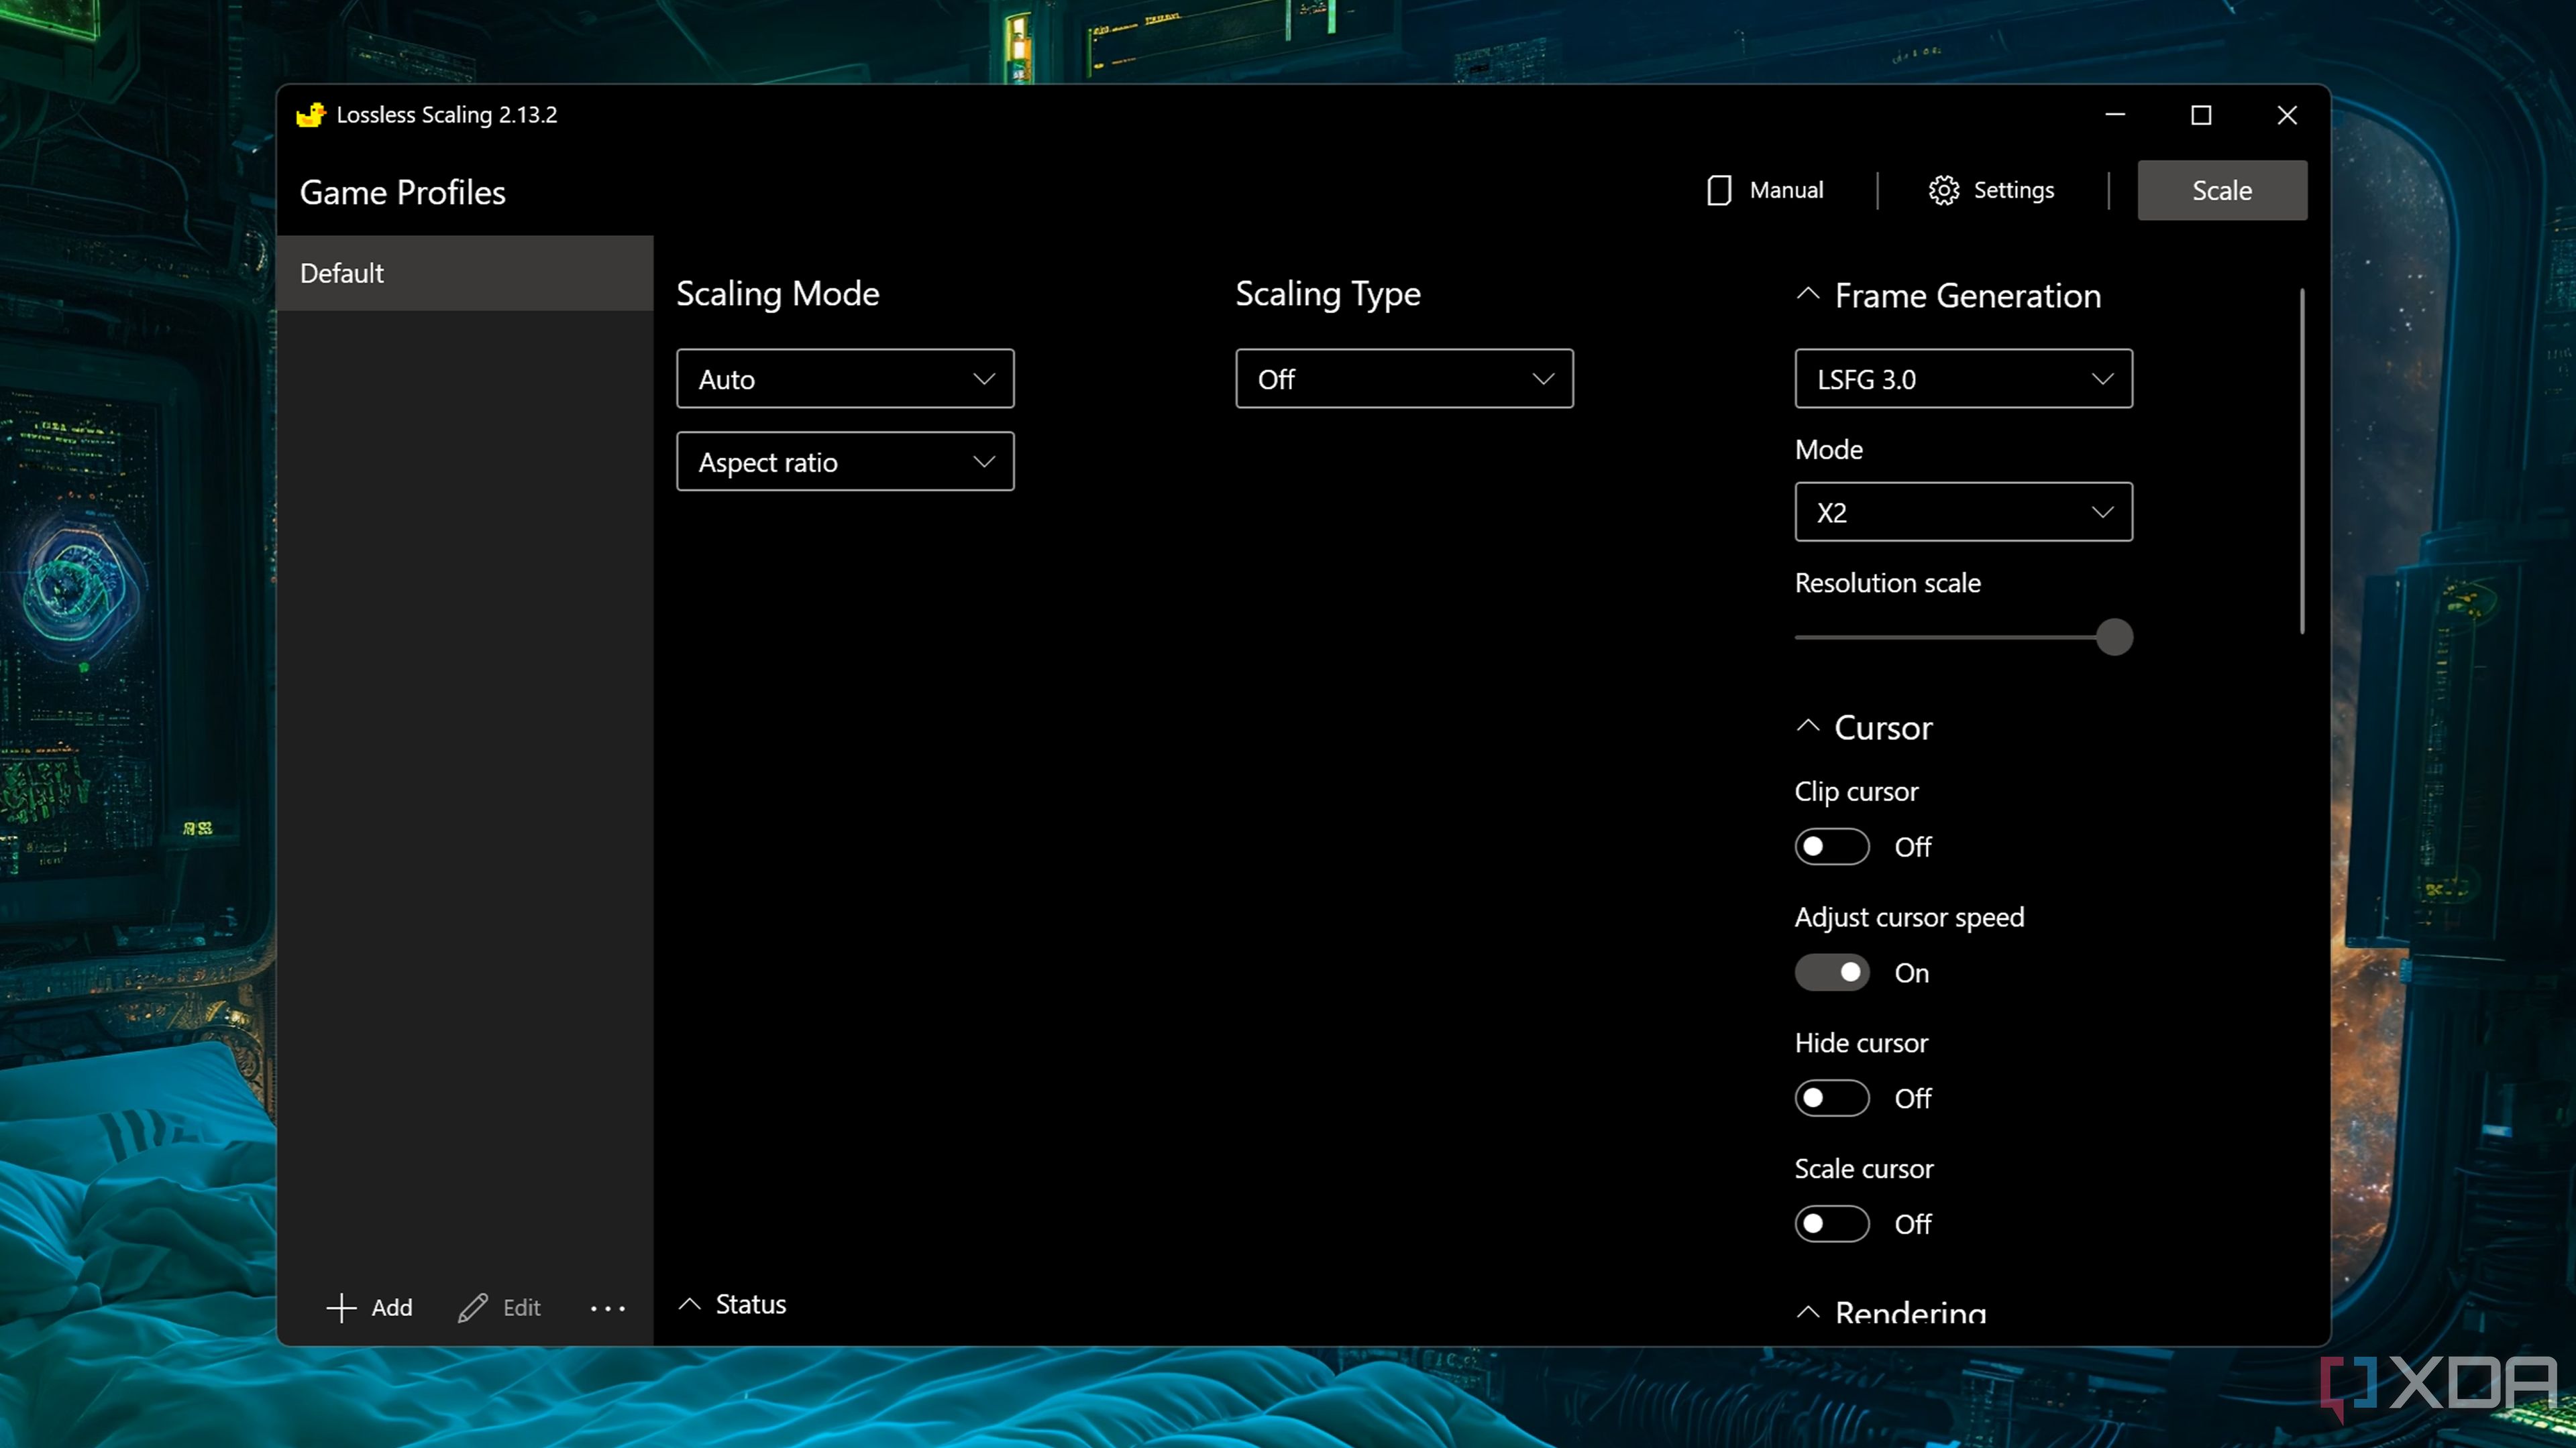Open the Scaling Type Off dropdown
This screenshot has height=1448, width=2576.
[1404, 379]
